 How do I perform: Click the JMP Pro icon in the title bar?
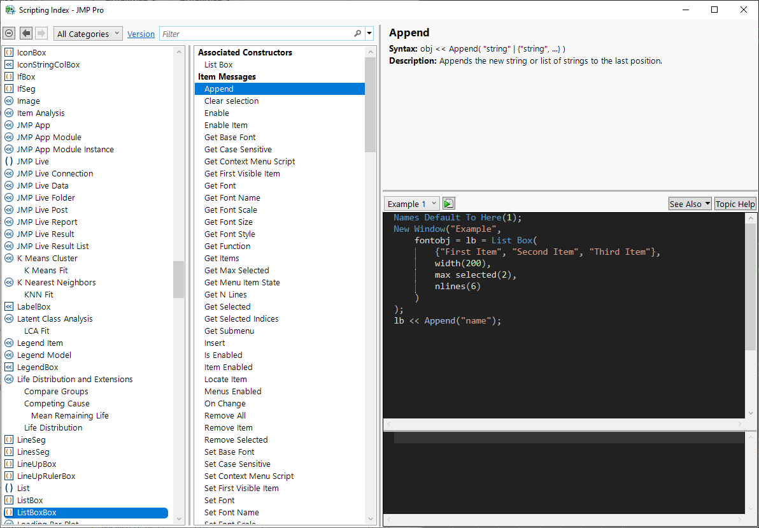9,10
